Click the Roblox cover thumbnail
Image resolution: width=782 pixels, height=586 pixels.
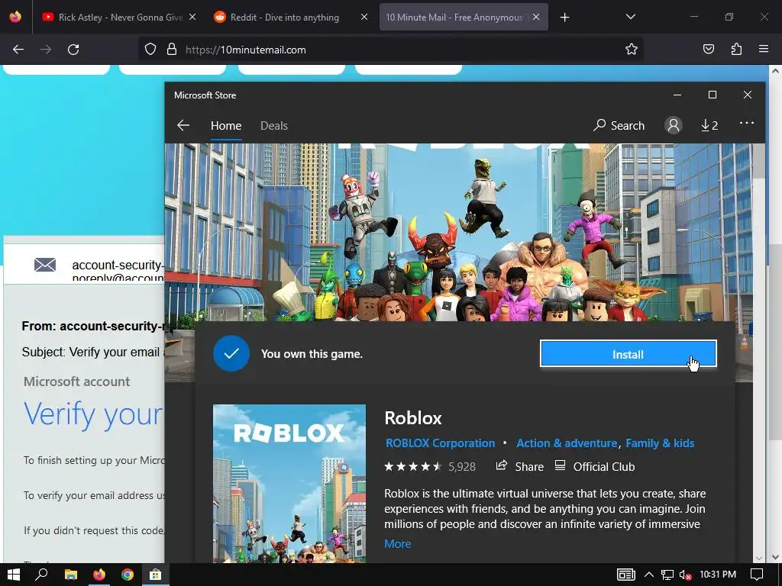tap(289, 483)
